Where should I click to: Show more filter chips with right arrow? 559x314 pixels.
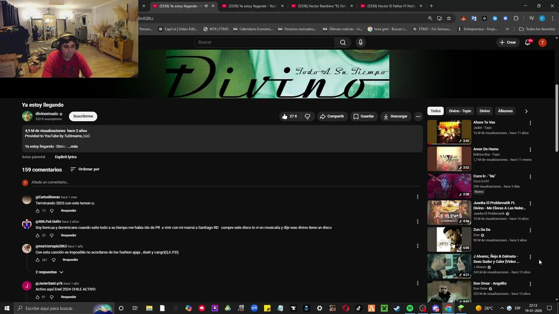(x=526, y=111)
